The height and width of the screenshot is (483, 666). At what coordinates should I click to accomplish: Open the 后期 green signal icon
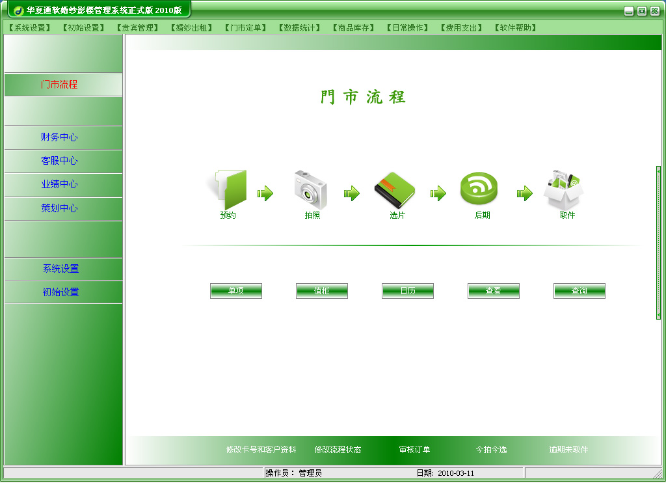tap(479, 188)
